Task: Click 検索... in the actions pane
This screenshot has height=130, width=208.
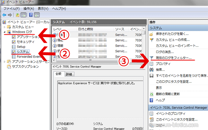Action: [x=160, y=70]
